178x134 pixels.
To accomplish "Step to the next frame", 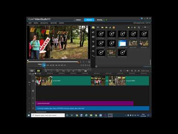I will pos(53,65).
